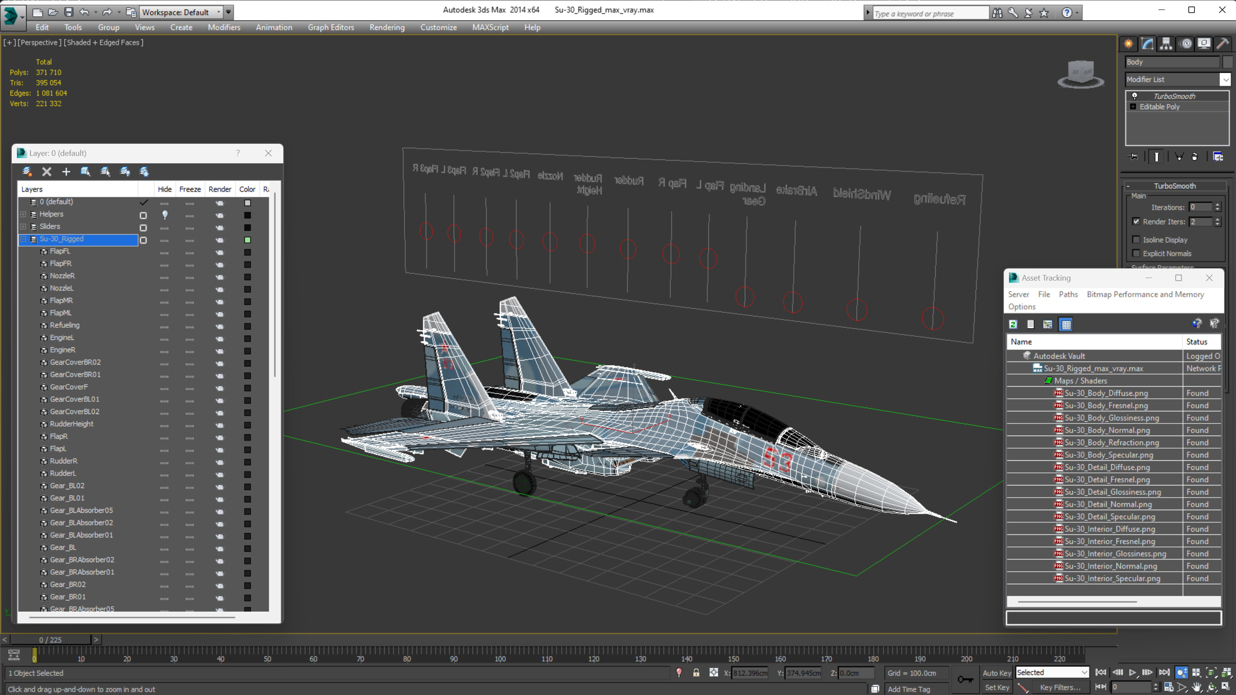
Task: Click the time slider showing 0 / 225
Action: click(50, 640)
